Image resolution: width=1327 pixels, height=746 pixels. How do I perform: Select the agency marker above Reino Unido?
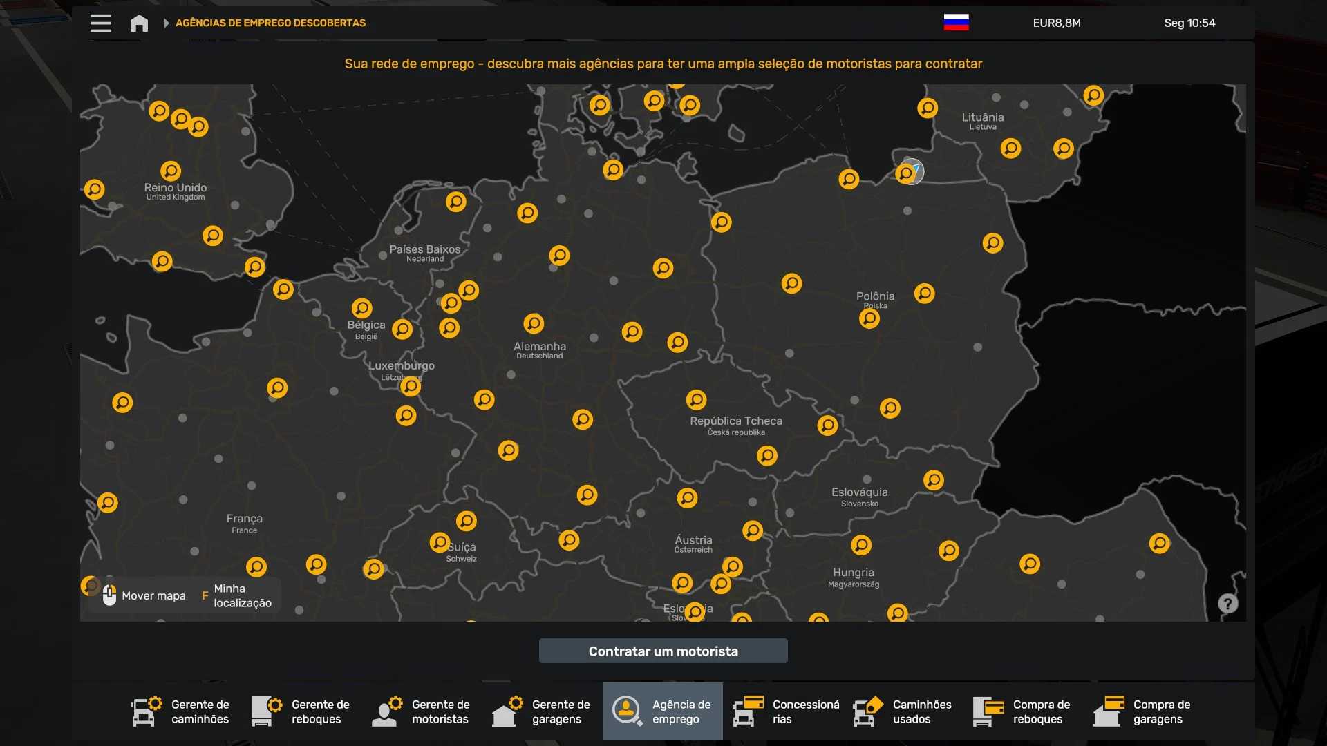(171, 171)
